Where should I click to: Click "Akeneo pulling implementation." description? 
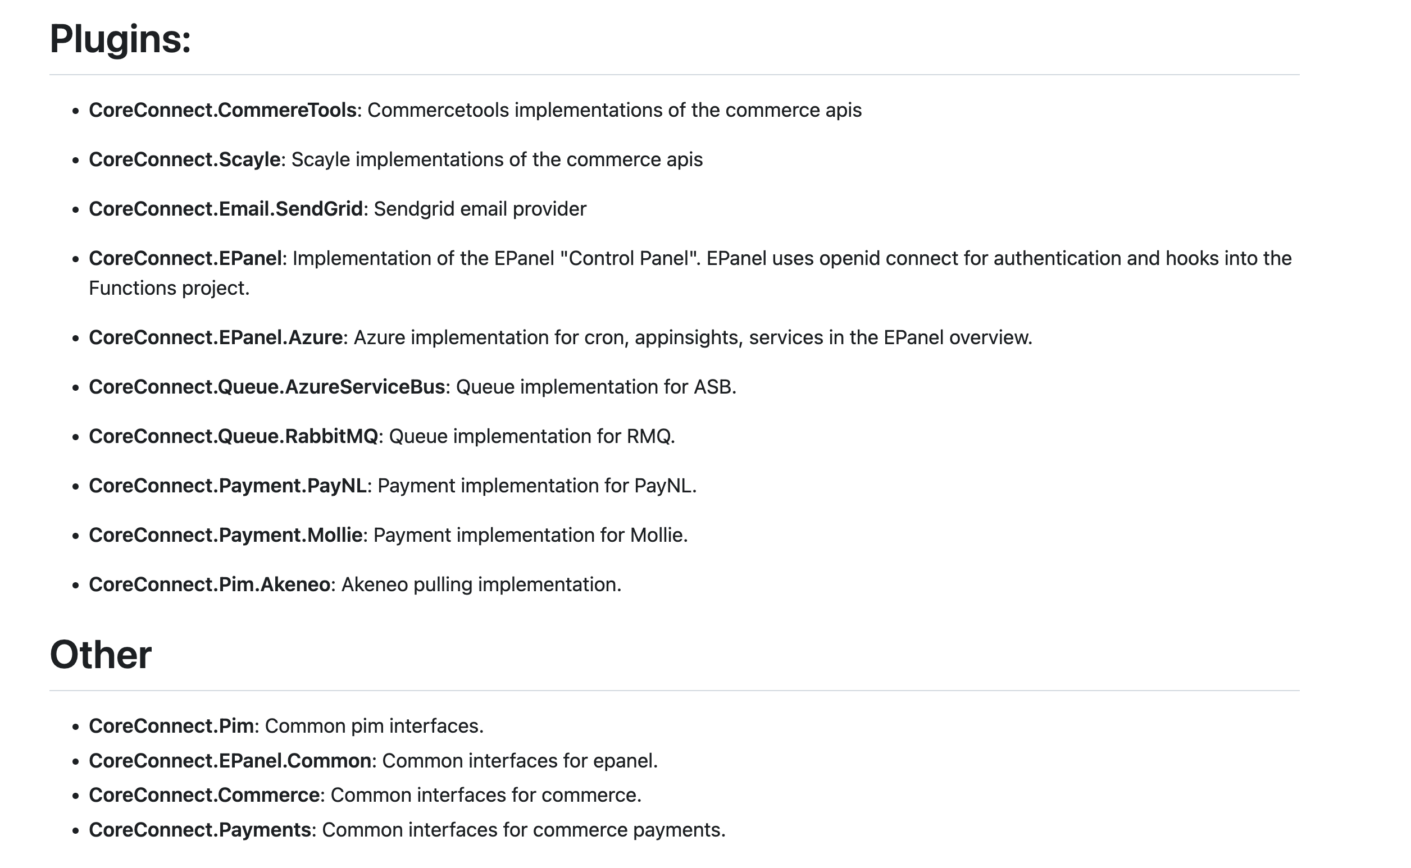coord(481,584)
